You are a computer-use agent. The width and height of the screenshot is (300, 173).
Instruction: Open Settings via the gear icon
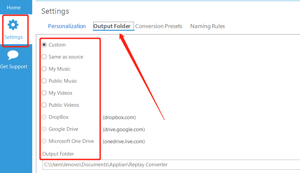tap(13, 25)
